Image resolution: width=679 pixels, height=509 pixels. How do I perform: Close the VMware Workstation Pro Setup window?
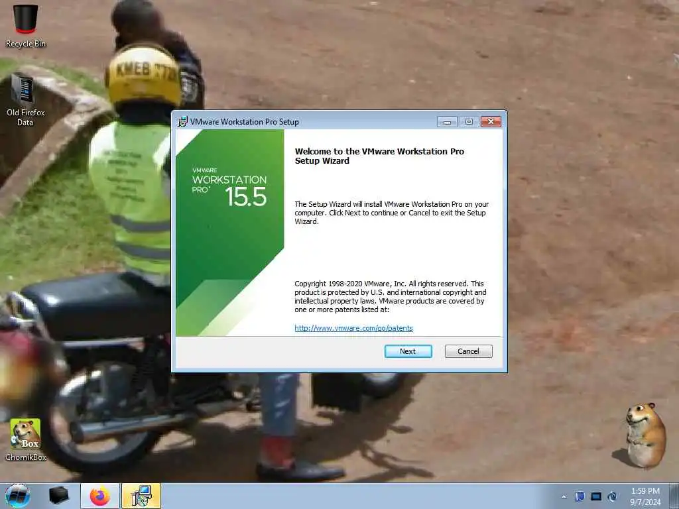pos(491,122)
